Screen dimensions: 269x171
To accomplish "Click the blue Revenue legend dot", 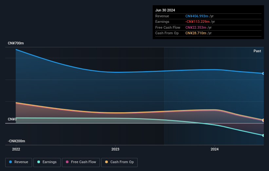I will 10,162.
